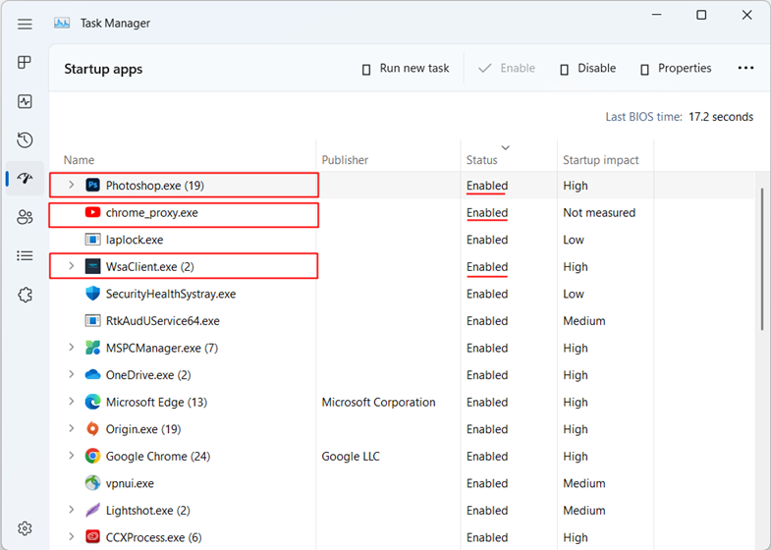The width and height of the screenshot is (771, 550).
Task: Open Task Manager settings gear
Action: pyautogui.click(x=25, y=528)
